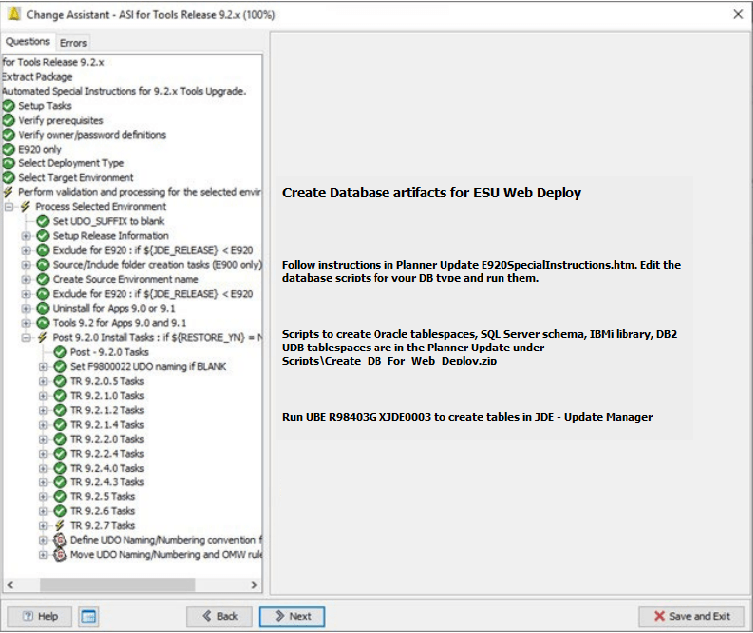
Task: Expand Set F9800022 UDO naming if BLANK
Action: pyautogui.click(x=43, y=367)
